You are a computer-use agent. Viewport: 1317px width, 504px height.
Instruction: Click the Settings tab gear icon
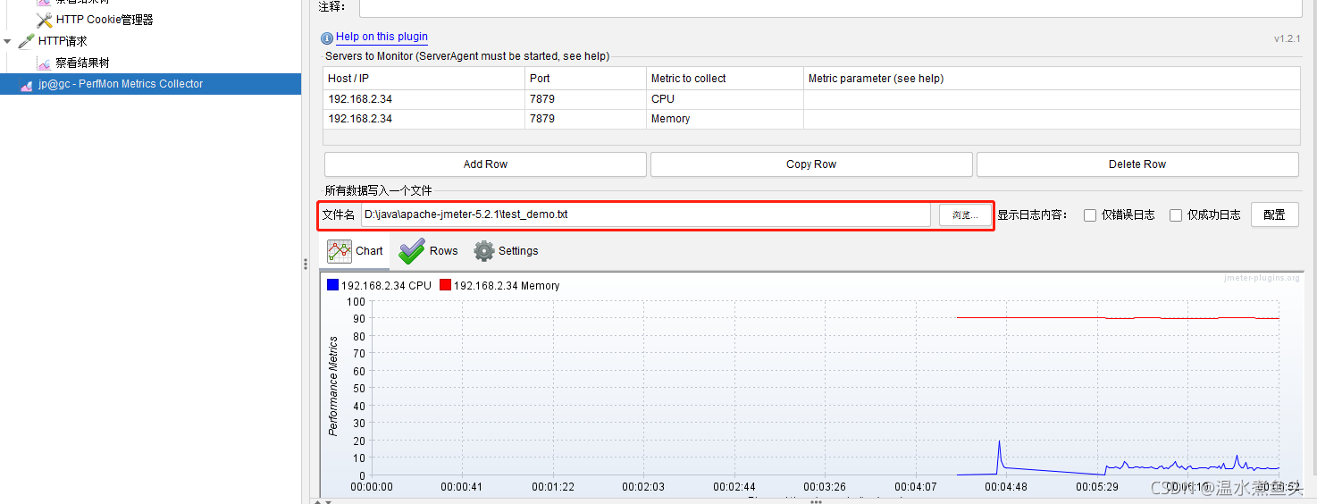[483, 251]
